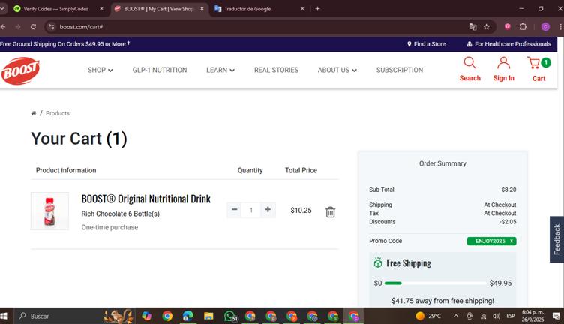Open GLP-1 NUTRITION page
This screenshot has height=324, width=564.
click(160, 70)
